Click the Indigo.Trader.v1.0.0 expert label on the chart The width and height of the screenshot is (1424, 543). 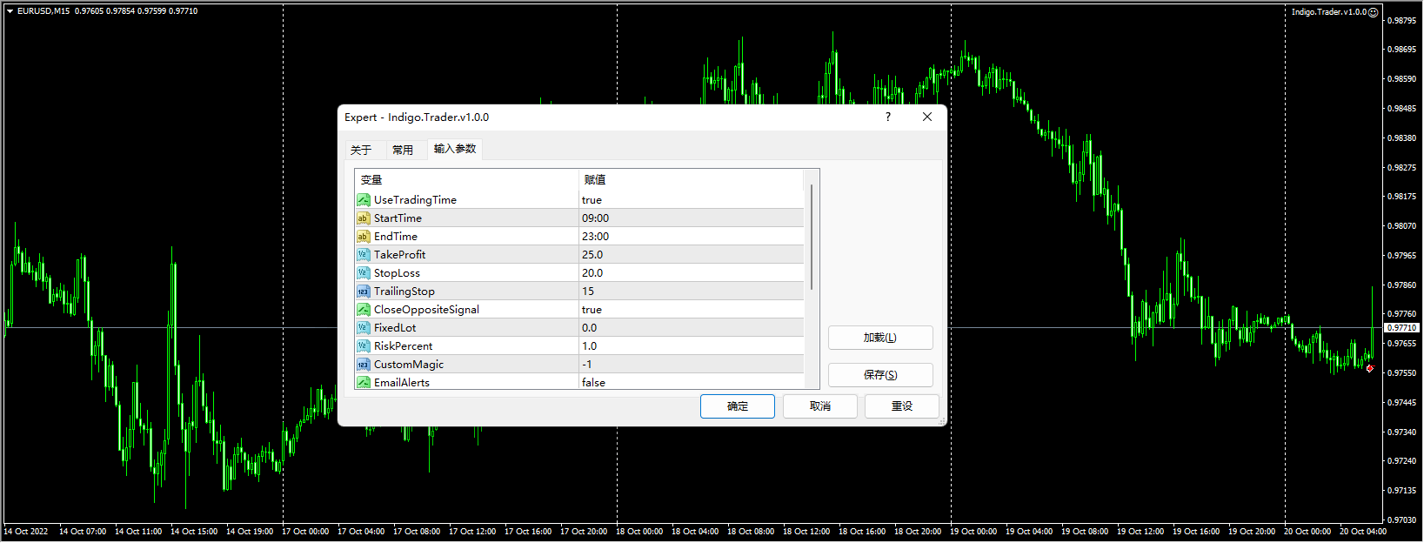pyautogui.click(x=1329, y=12)
